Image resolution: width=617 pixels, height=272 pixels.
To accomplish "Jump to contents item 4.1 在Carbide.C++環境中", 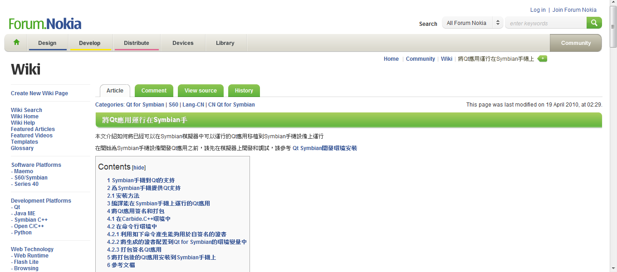I will coord(139,219).
